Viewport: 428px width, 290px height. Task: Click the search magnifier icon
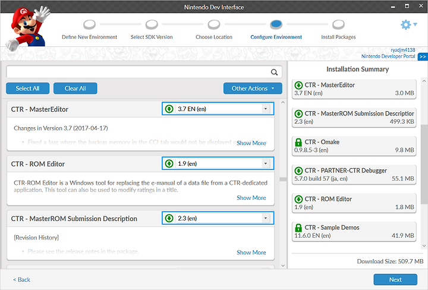pyautogui.click(x=274, y=72)
